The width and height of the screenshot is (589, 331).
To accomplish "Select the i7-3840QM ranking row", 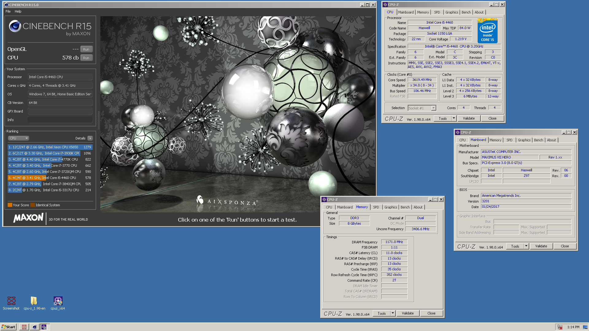I will tap(50, 184).
